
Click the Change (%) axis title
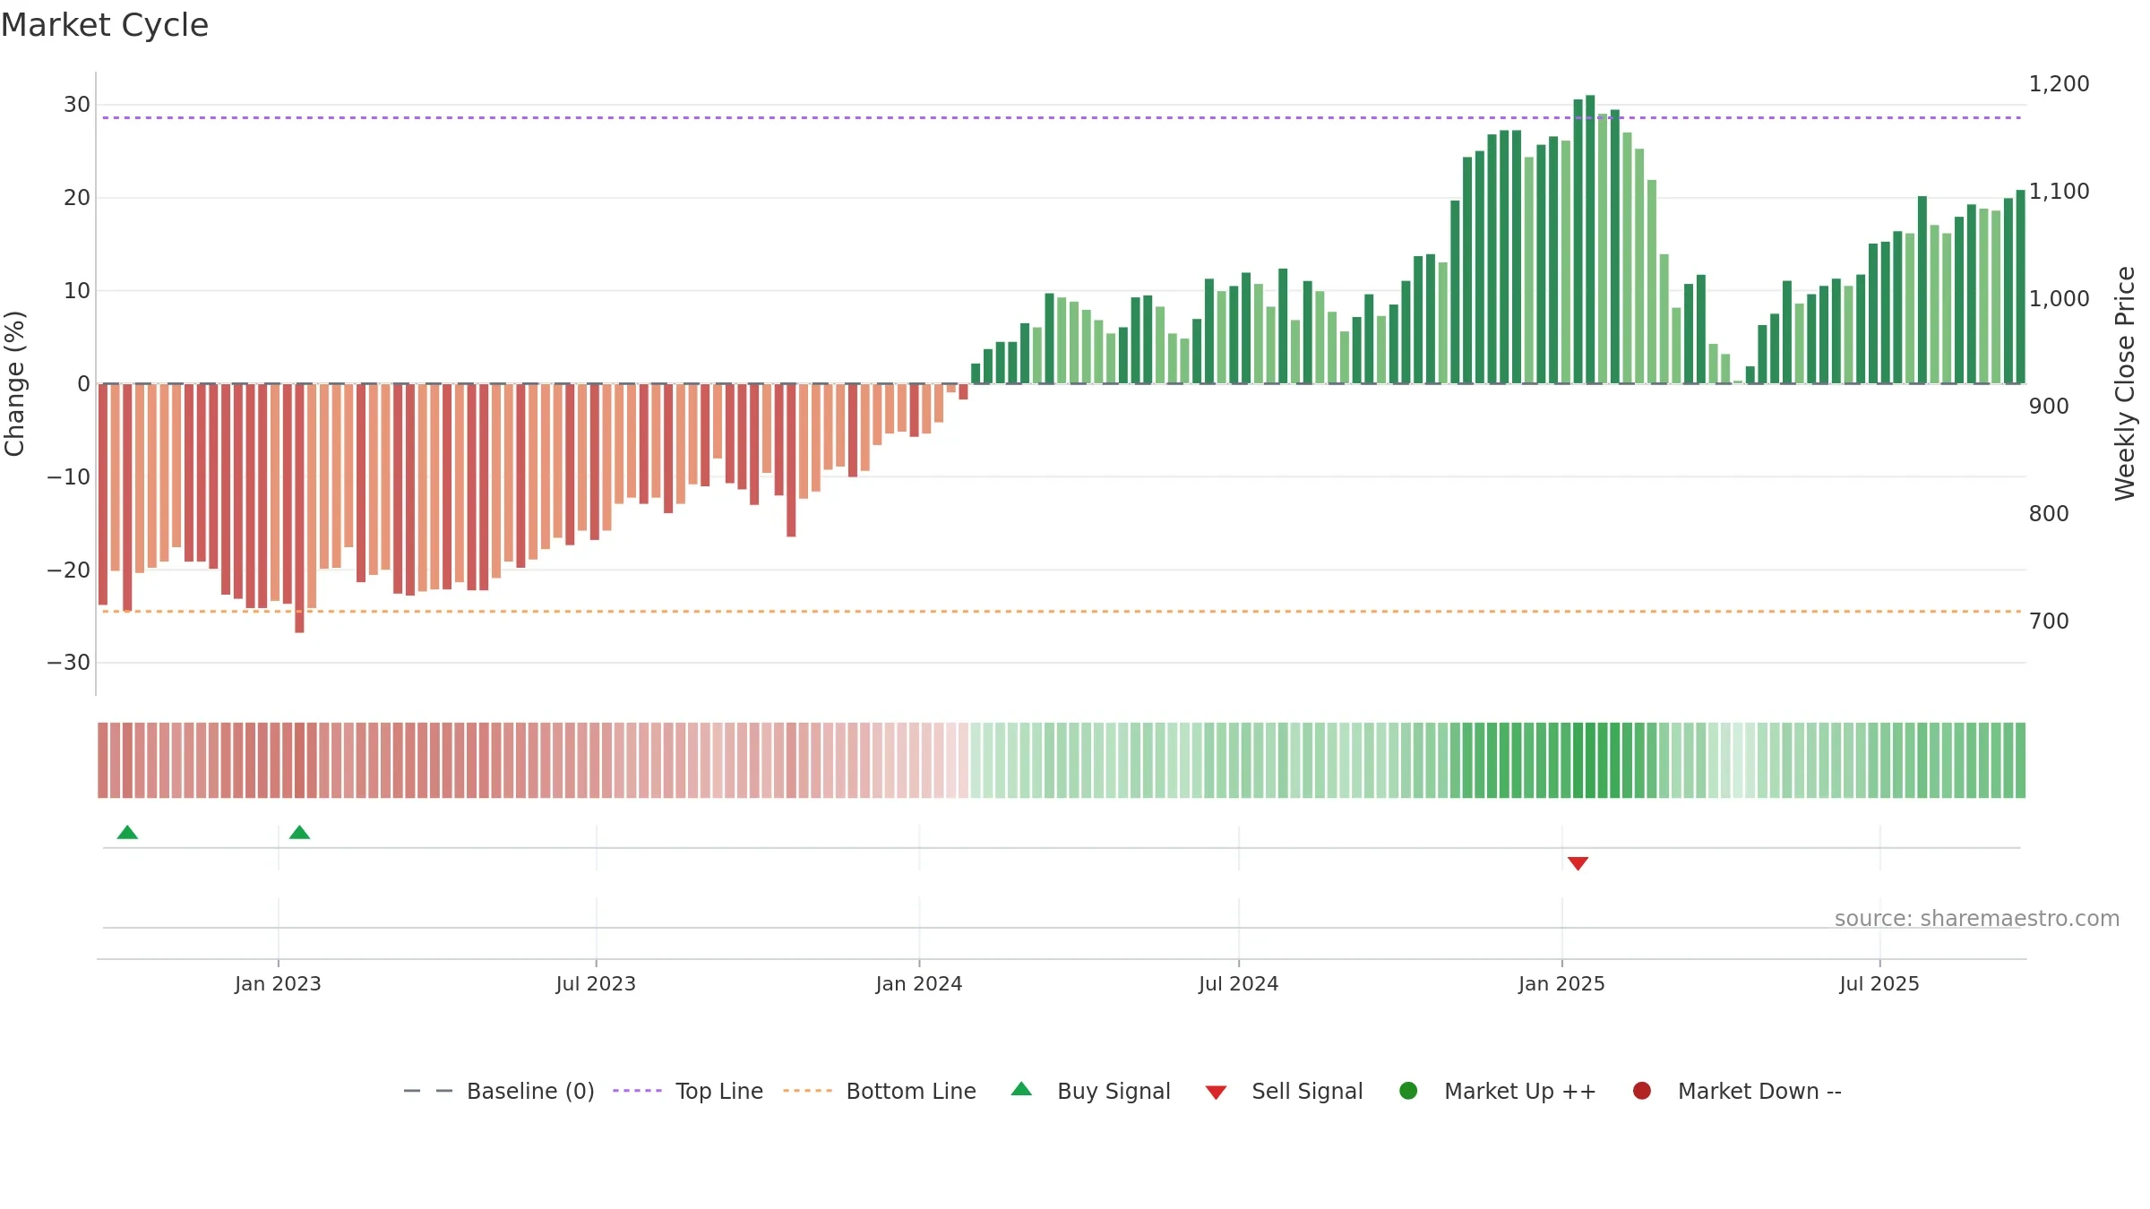tap(14, 383)
